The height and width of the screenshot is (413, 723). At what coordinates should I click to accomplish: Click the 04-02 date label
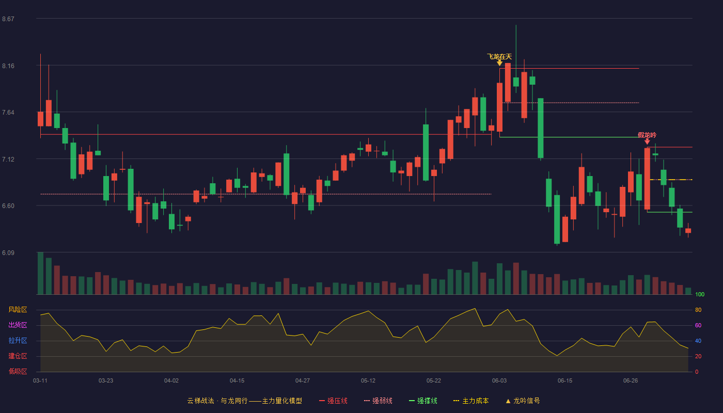171,380
